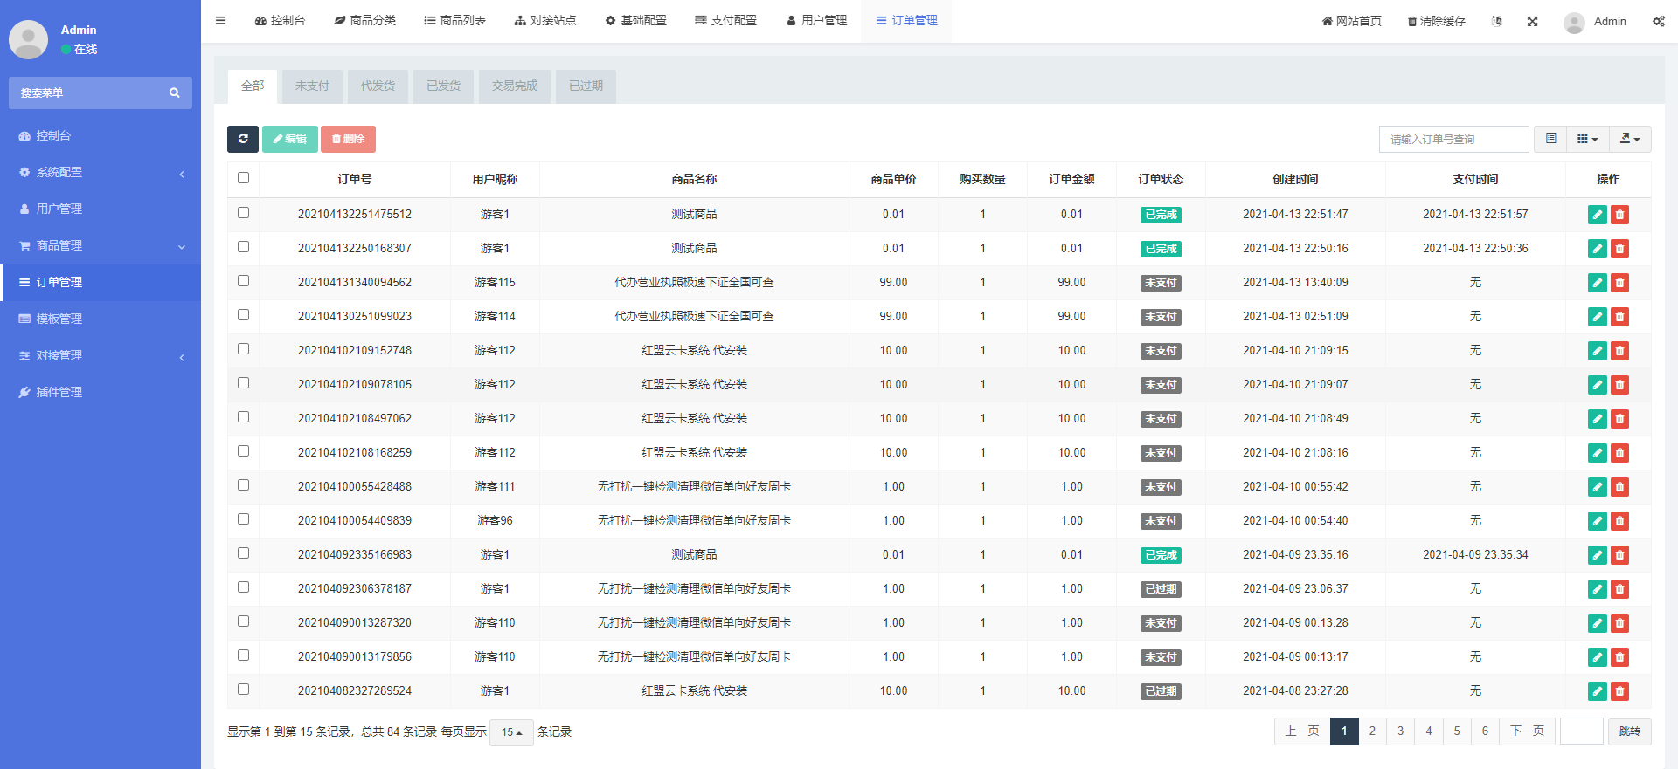Focus the order number search field
Image resolution: width=1678 pixels, height=769 pixels.
(1453, 139)
